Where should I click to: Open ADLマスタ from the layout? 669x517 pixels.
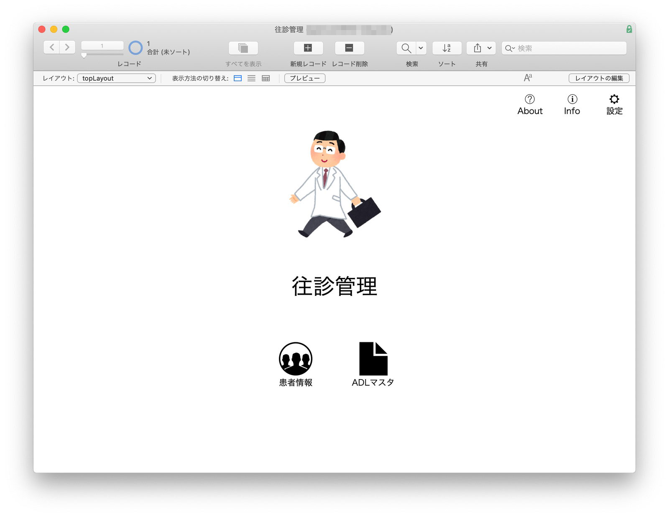tap(372, 359)
